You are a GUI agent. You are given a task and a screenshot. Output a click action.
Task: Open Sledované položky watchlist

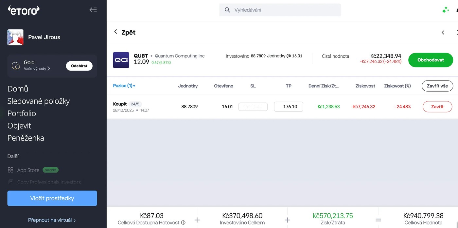coord(39,101)
